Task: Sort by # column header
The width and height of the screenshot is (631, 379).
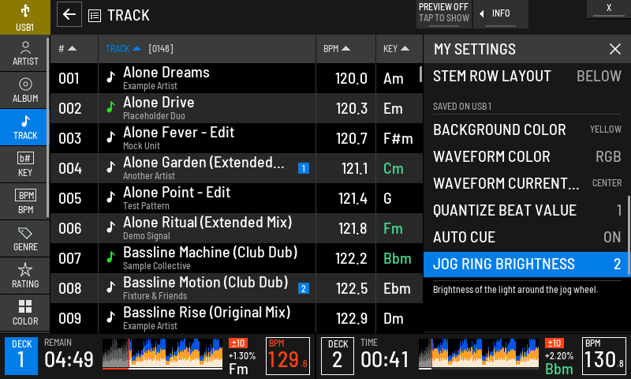Action: tap(74, 49)
